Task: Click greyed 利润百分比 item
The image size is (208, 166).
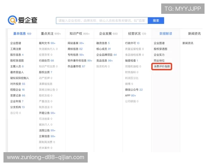Action: [x=132, y=78]
